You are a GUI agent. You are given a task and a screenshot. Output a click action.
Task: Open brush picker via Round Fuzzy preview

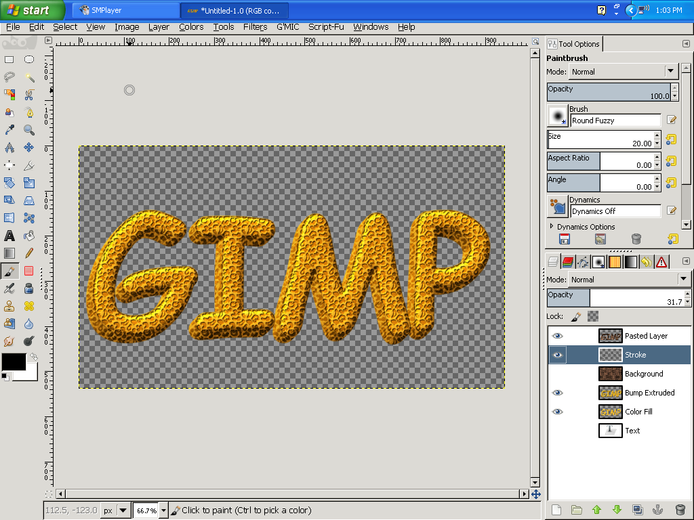(557, 116)
